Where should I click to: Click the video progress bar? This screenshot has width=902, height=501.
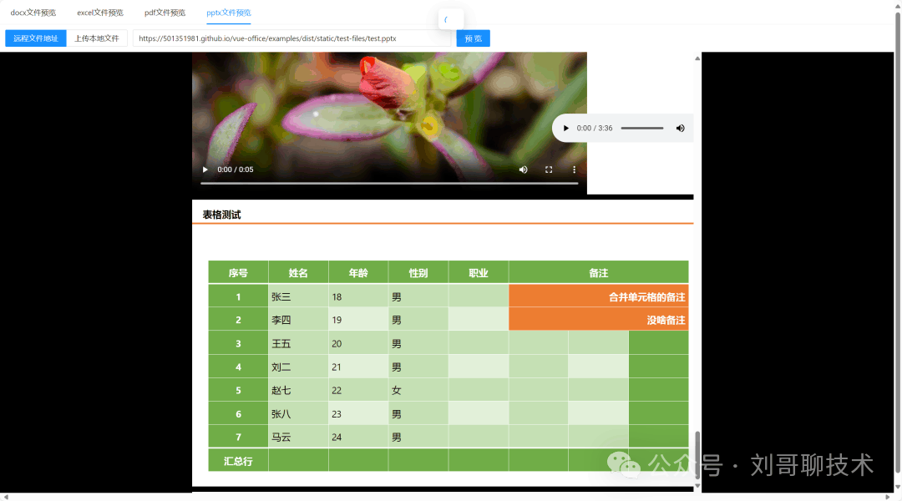tap(388, 183)
